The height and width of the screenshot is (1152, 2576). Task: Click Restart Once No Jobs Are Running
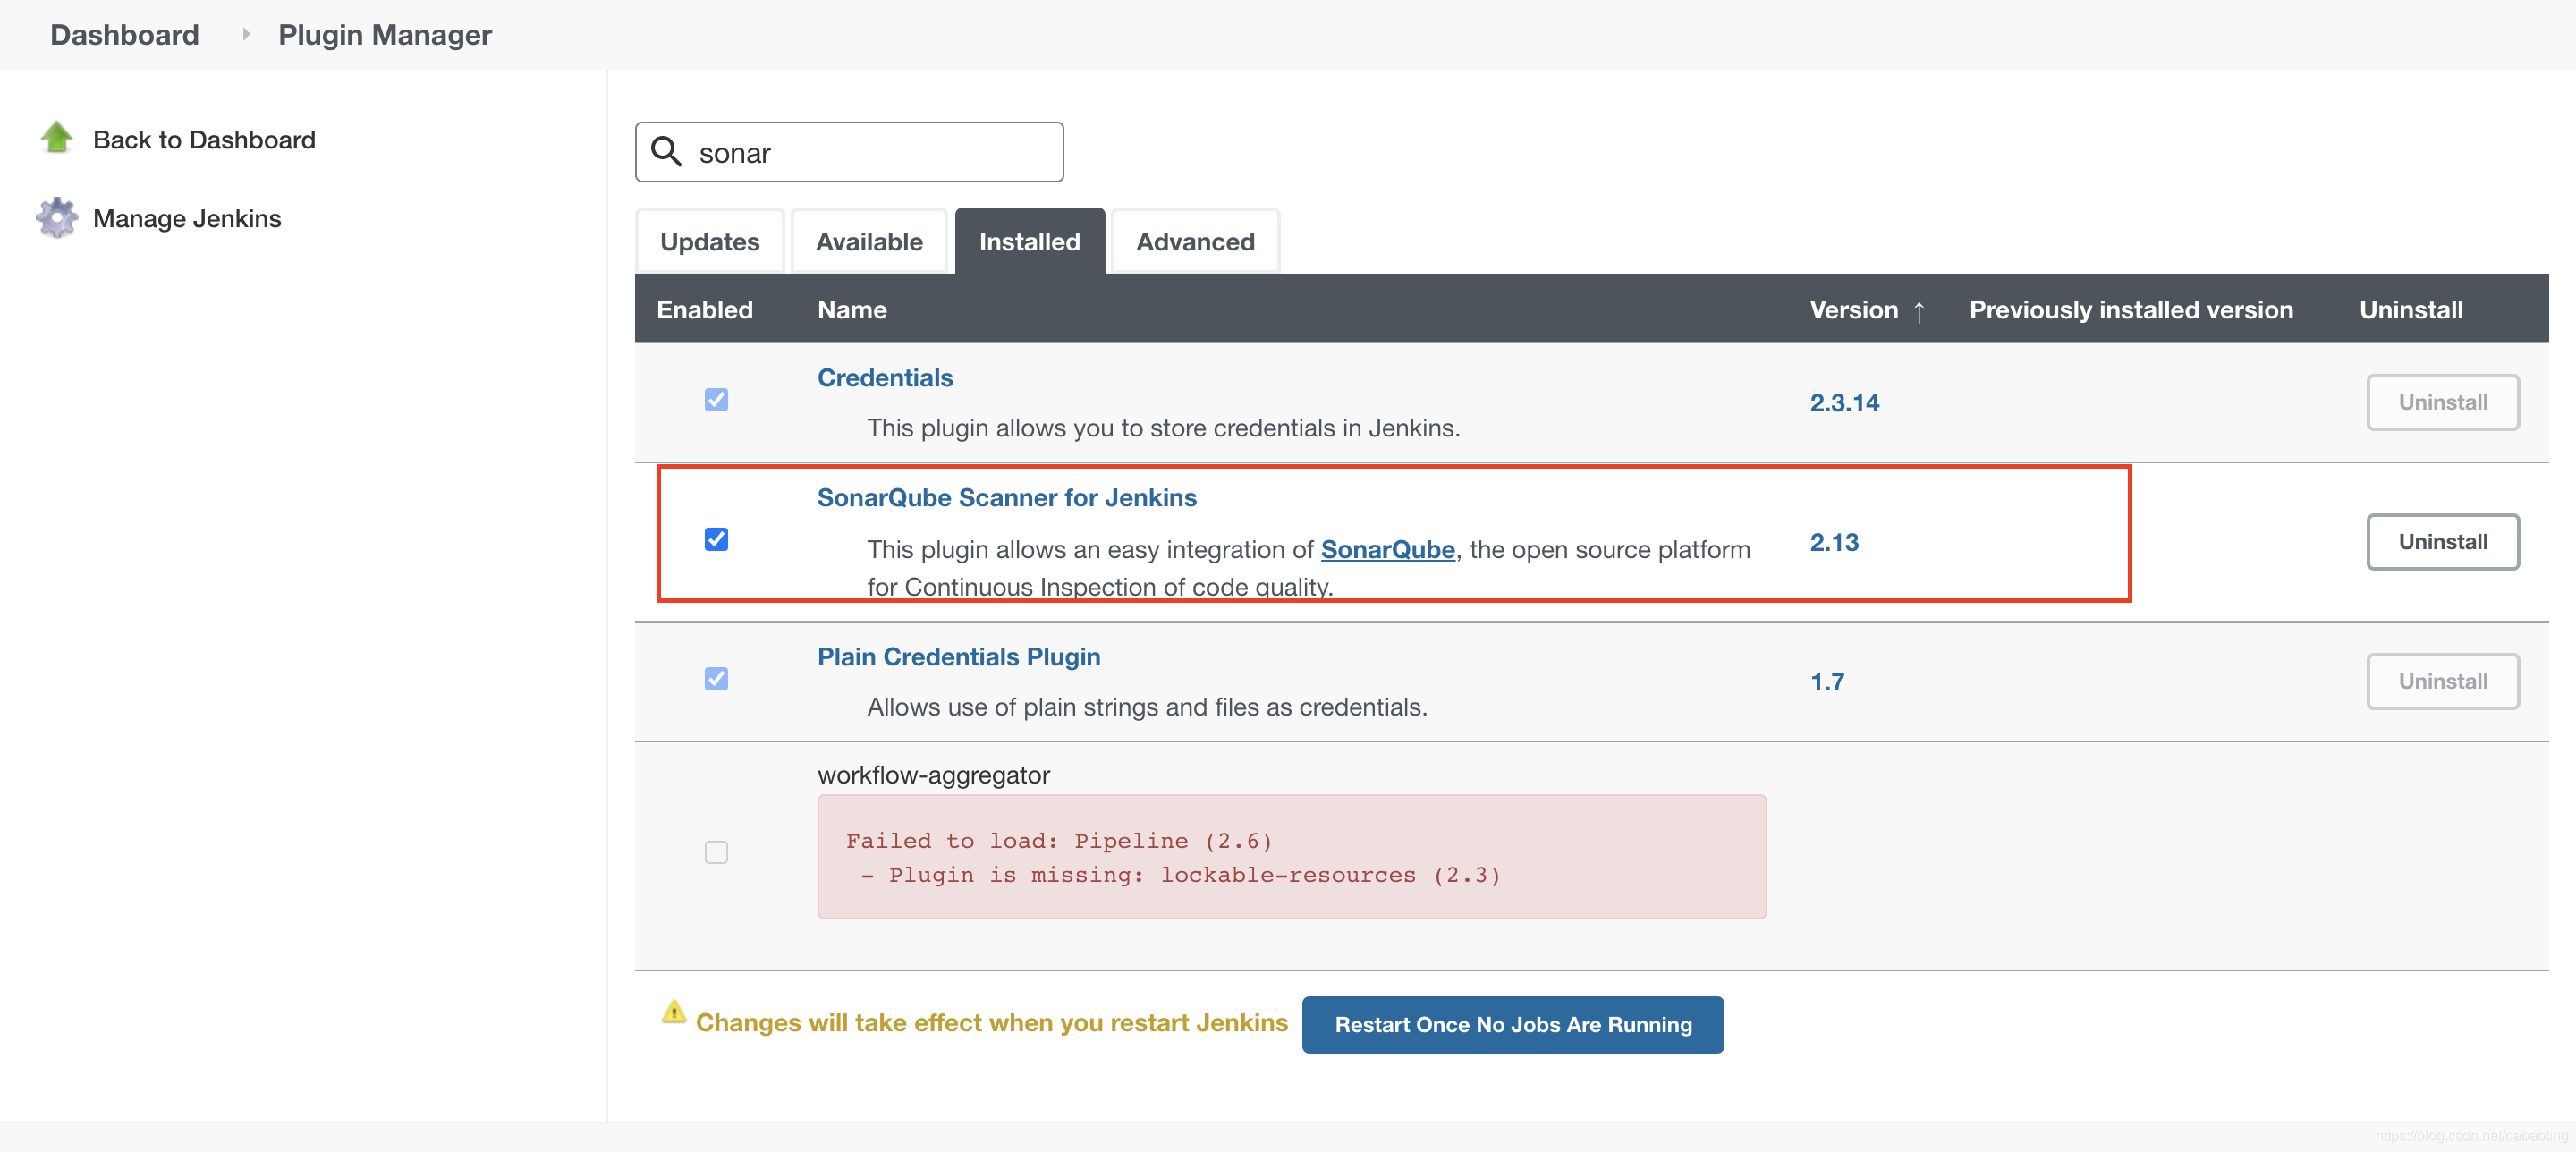[1512, 1025]
